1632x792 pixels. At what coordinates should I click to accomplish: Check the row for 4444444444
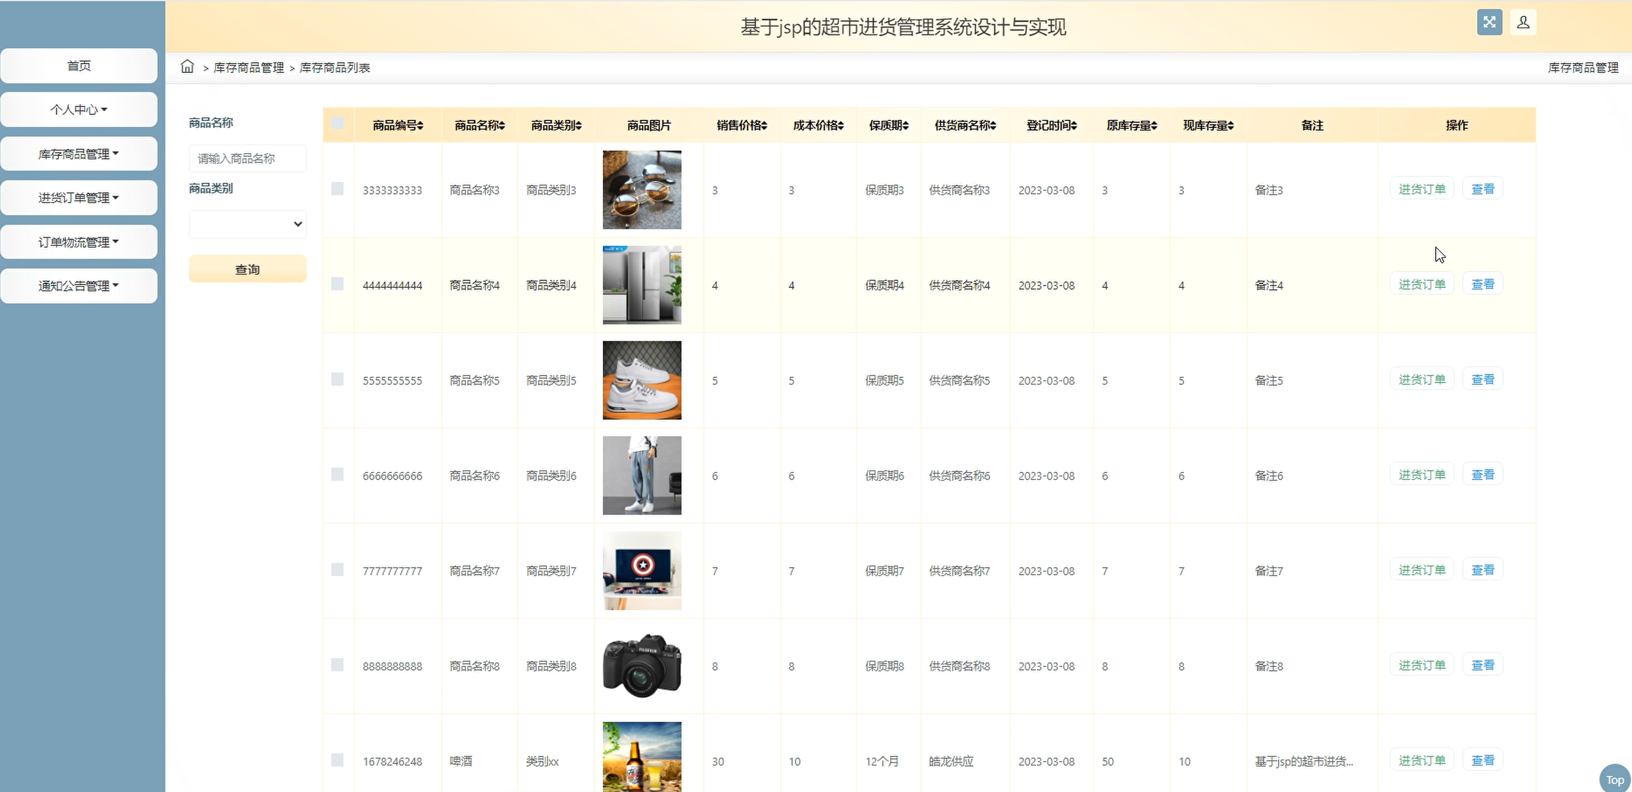pyautogui.click(x=337, y=284)
